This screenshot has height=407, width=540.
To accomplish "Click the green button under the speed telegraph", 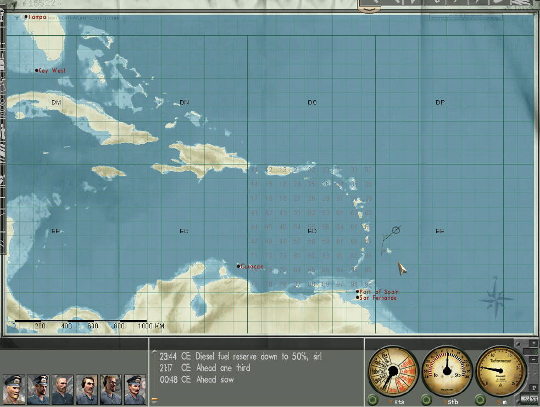I will (x=372, y=400).
